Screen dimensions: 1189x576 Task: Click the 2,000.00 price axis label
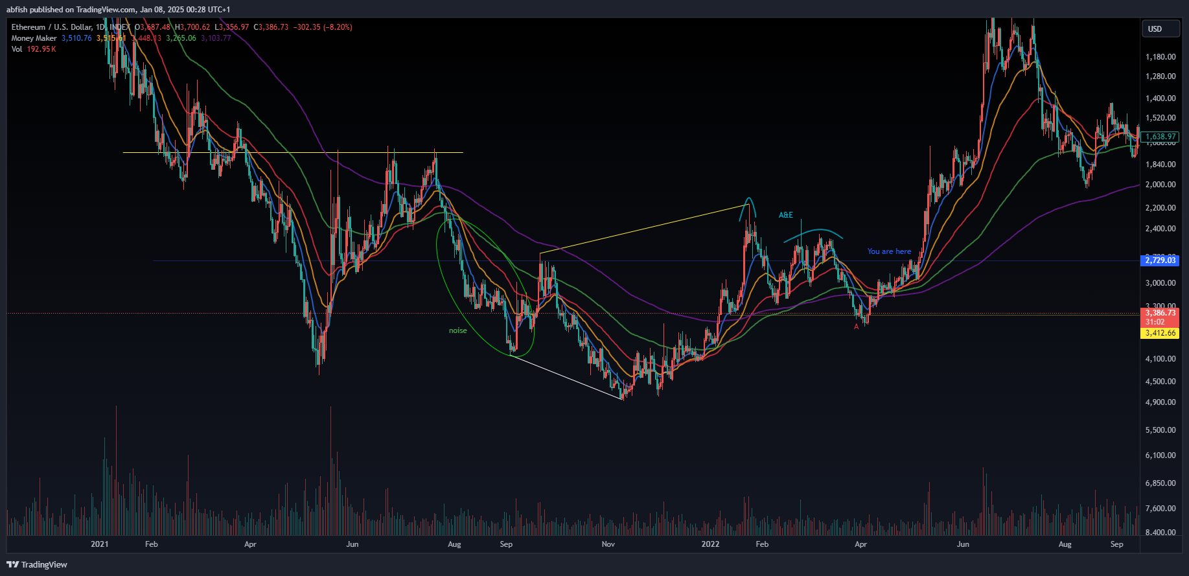[x=1160, y=185]
